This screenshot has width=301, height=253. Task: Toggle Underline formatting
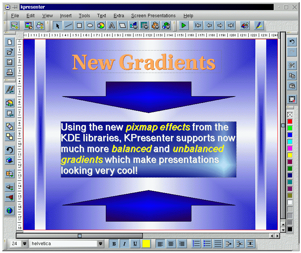pyautogui.click(x=135, y=244)
